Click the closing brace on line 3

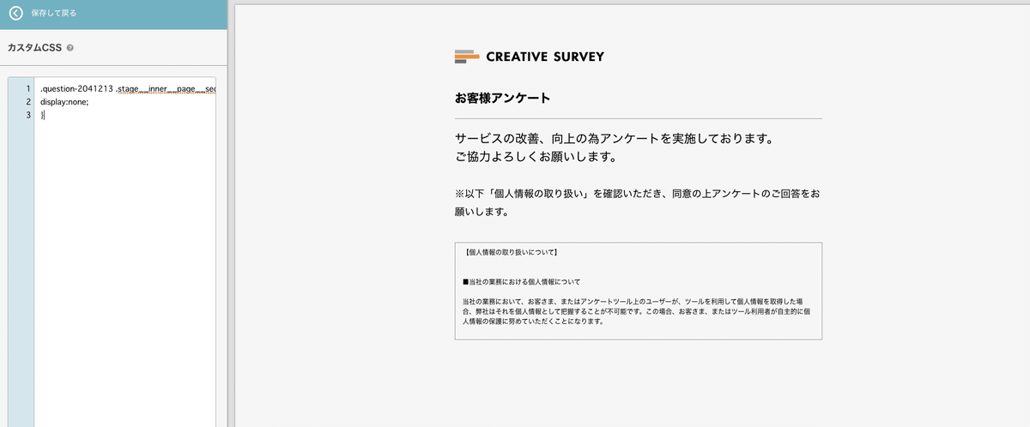tap(41, 114)
